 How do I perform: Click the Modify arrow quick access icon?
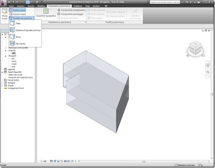[x=28, y=2]
